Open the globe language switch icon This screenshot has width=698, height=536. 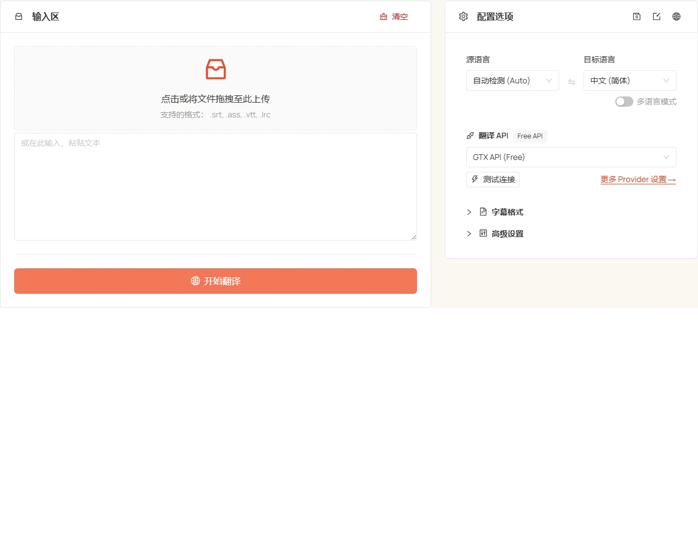(676, 16)
